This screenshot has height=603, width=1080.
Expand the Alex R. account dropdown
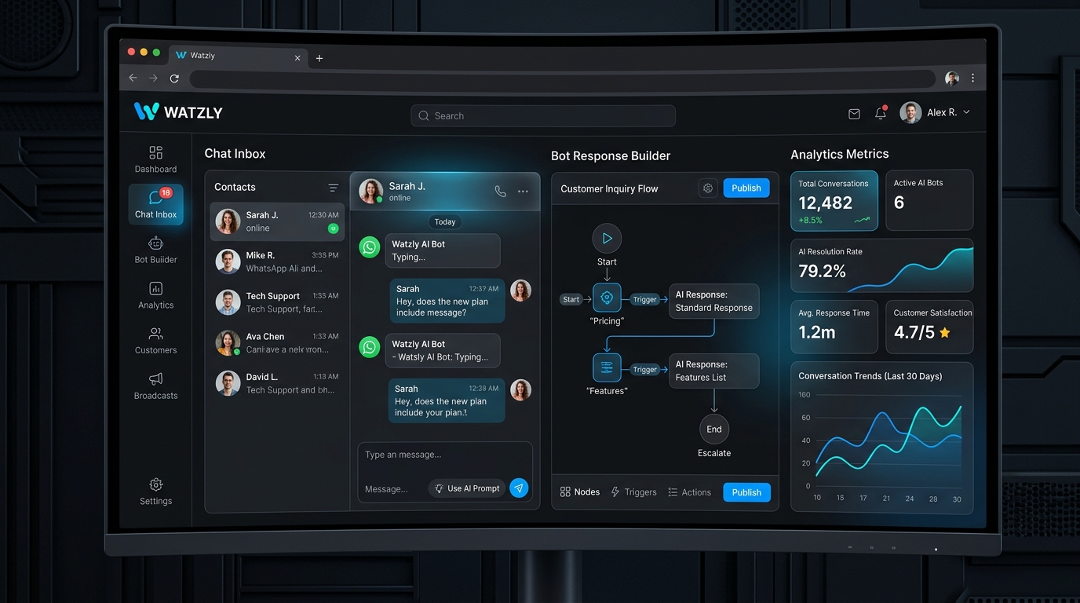(967, 112)
